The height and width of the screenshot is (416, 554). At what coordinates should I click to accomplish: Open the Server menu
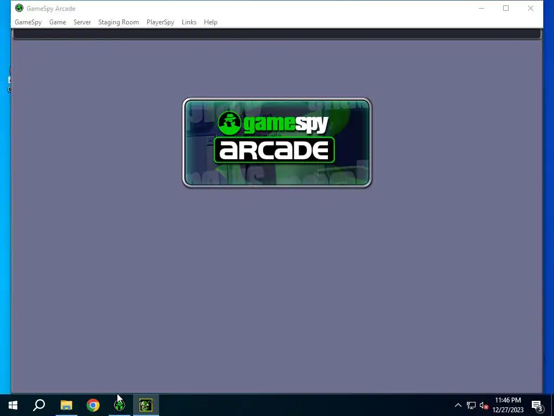click(82, 22)
